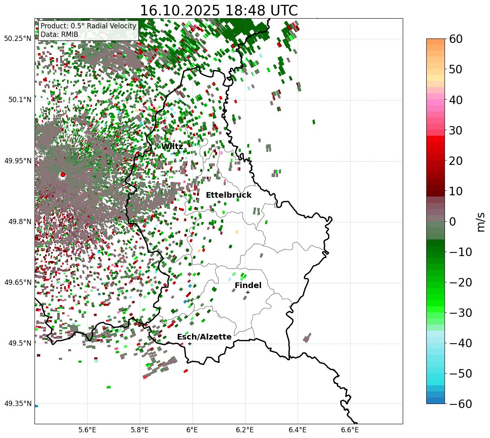490x438 pixels.
Task: Click the Ettelbruck cross marker
Action: pos(219,202)
